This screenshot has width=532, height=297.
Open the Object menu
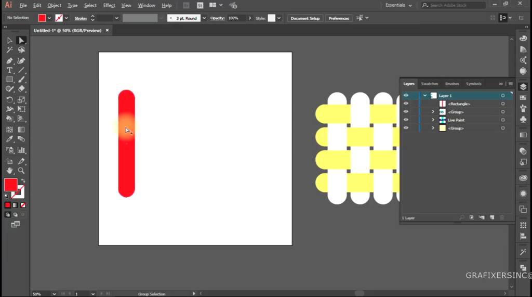(54, 5)
